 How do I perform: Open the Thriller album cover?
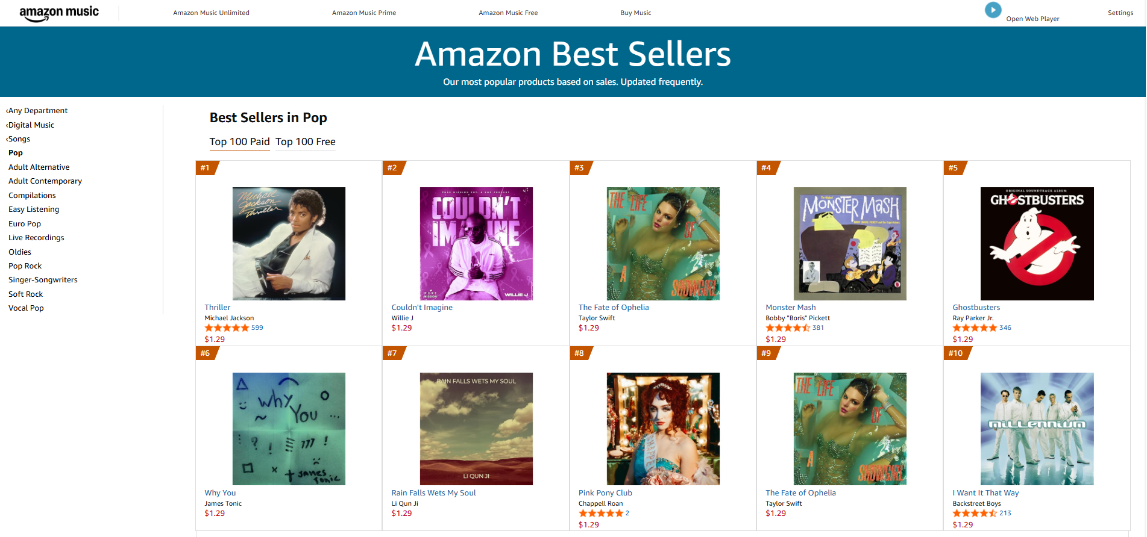pyautogui.click(x=289, y=243)
